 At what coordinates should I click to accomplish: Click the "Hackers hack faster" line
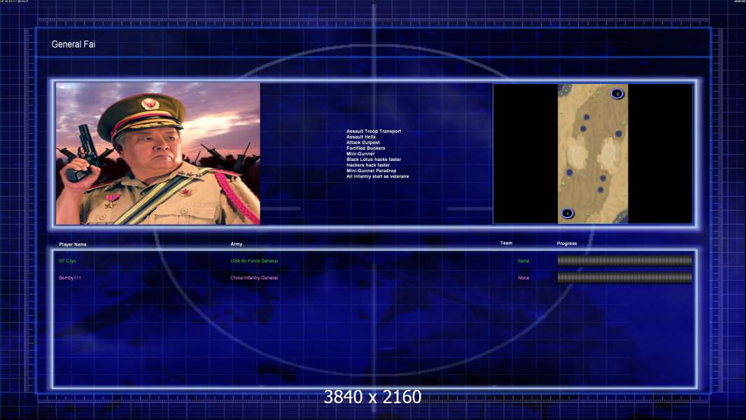tap(368, 165)
